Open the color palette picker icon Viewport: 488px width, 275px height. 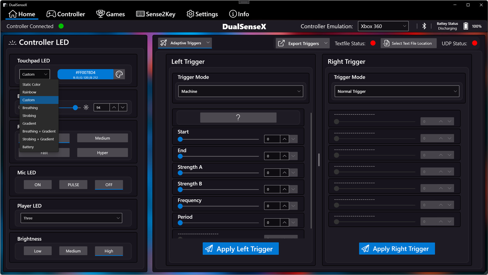(119, 74)
